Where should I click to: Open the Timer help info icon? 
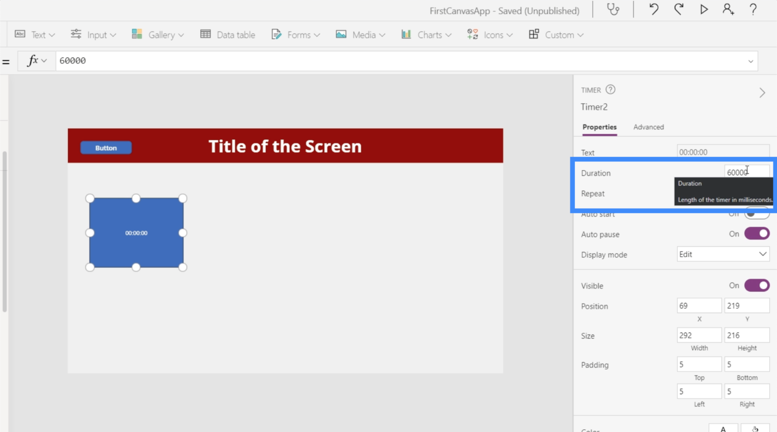pos(610,90)
